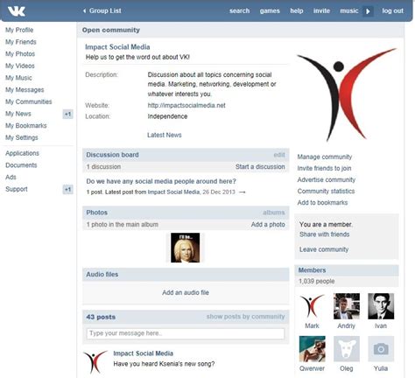Screen dimensions: 415x378
Task: Open invite in the top bar
Action: (x=321, y=10)
